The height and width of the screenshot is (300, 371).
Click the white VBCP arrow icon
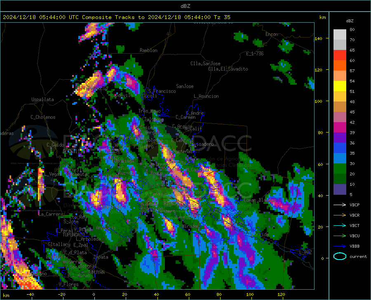pyautogui.click(x=340, y=205)
